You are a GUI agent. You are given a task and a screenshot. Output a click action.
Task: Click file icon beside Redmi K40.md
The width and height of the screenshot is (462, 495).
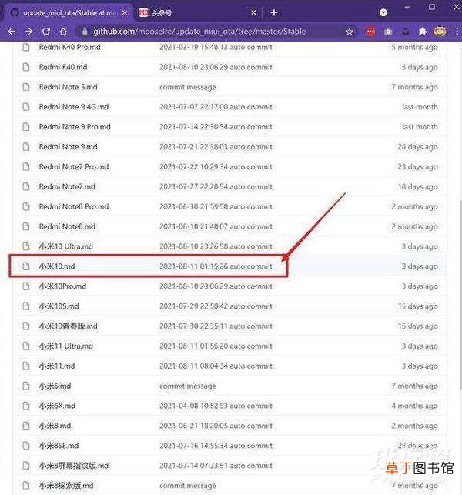tap(26, 67)
